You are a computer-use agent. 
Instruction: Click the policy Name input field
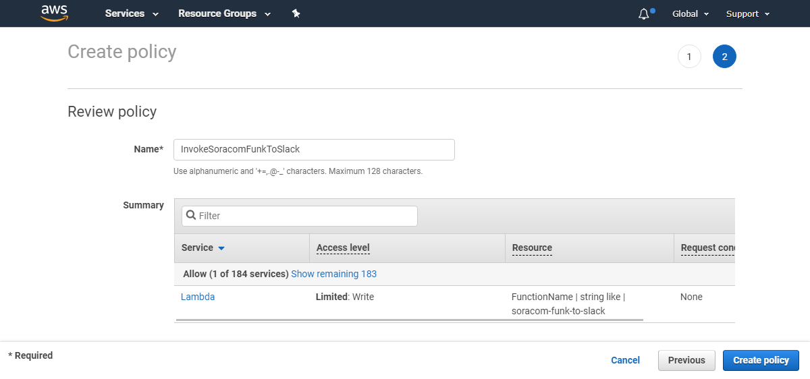coord(314,149)
